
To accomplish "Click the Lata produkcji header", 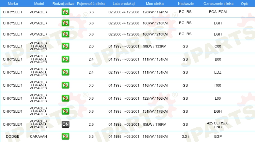I will tap(124, 4).
